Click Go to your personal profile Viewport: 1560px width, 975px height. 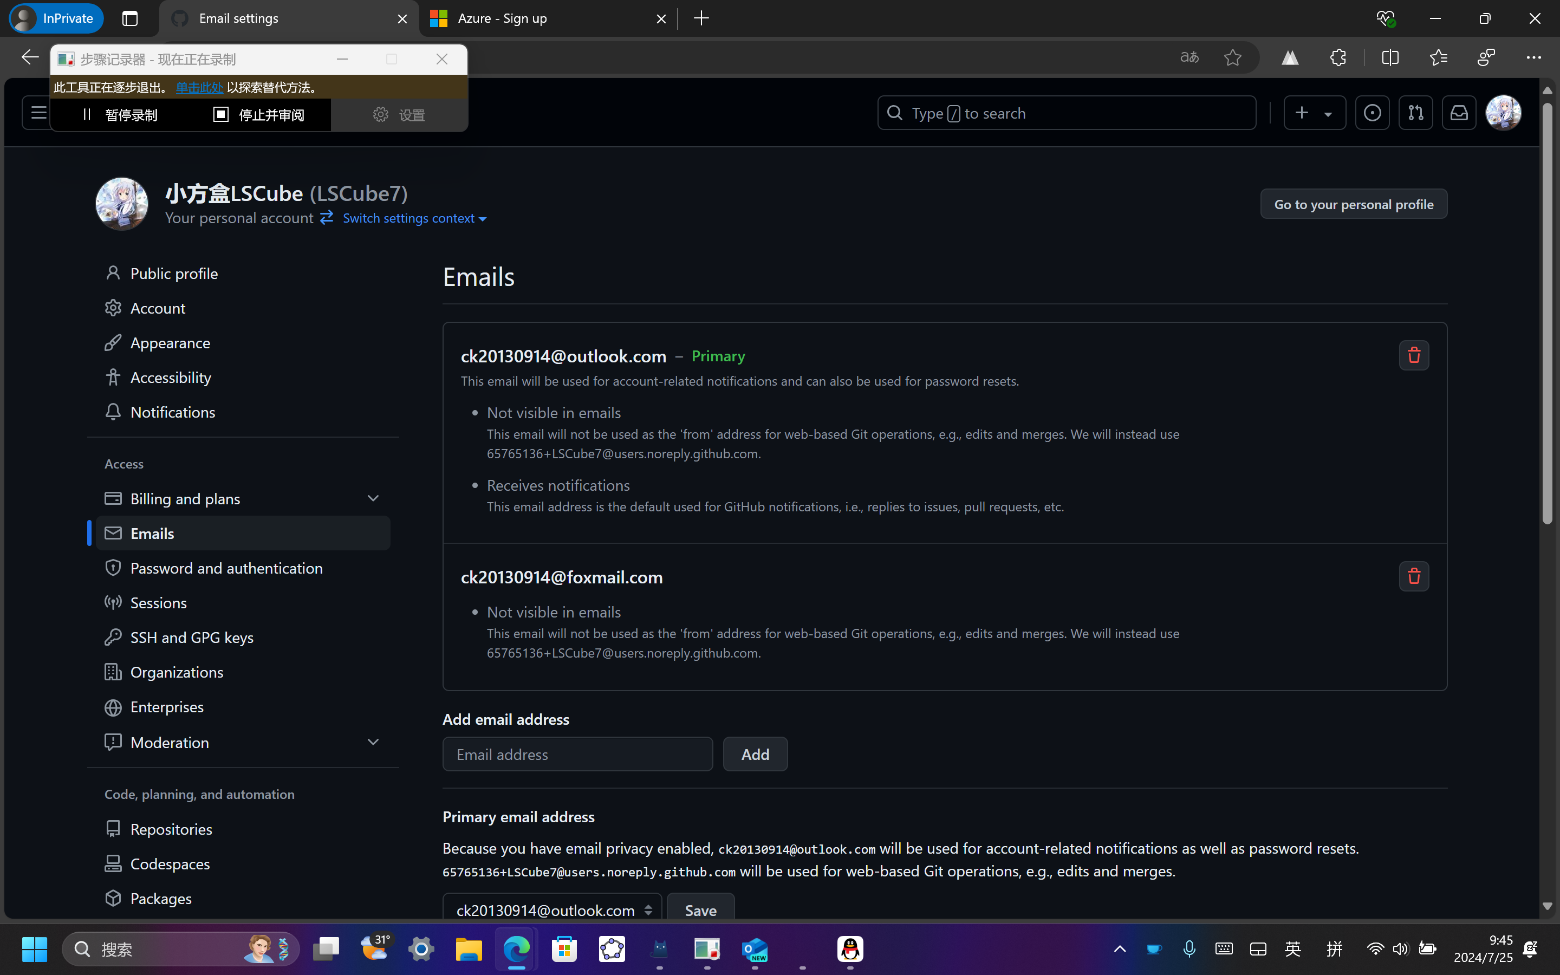click(1353, 204)
